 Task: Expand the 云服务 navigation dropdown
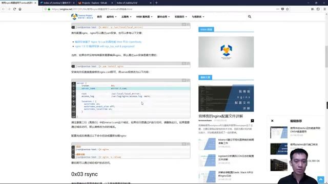[127, 17]
